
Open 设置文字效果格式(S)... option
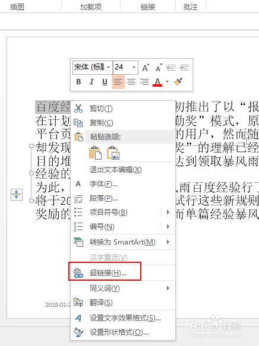point(125,318)
